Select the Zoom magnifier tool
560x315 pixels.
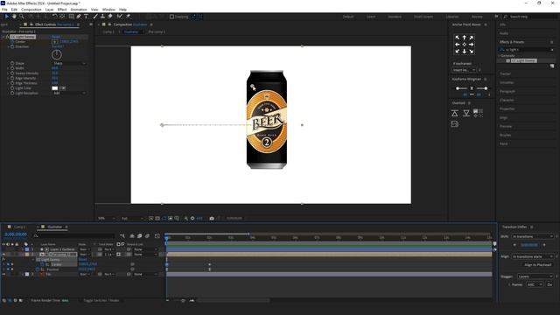[21, 17]
